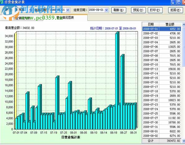Screen dimensions: 185x145
Task: Click the 刷新(R) refresh button
Action: 119,10
